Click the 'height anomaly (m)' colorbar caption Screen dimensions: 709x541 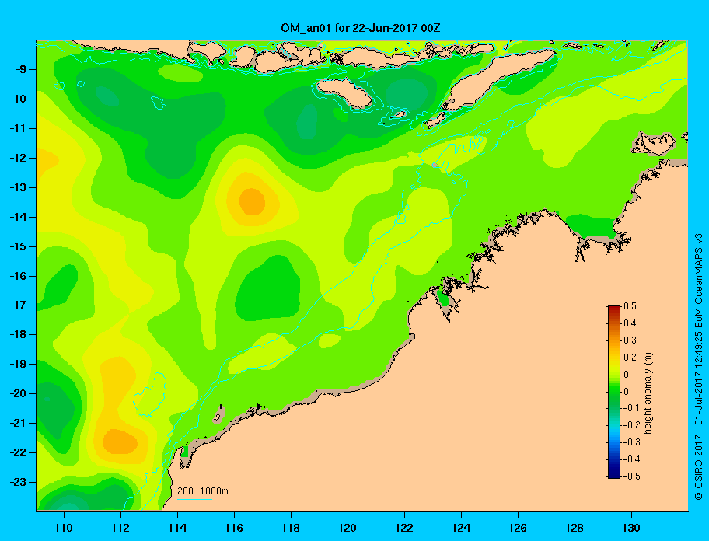pyautogui.click(x=648, y=393)
